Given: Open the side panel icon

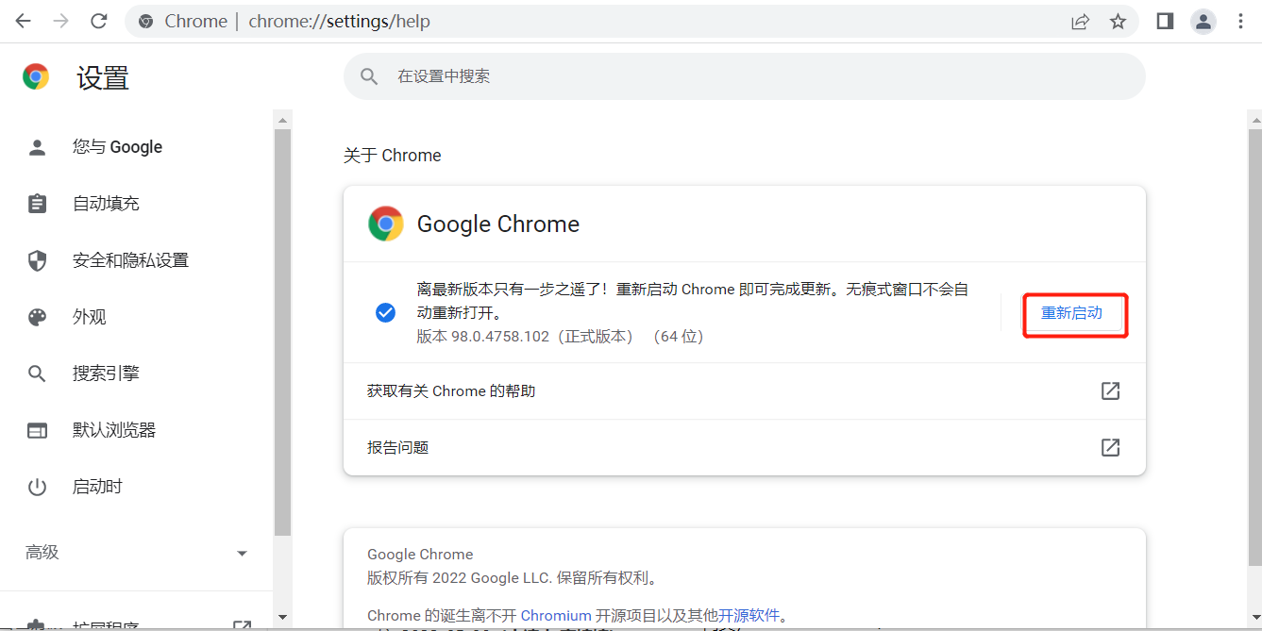Looking at the screenshot, I should [1165, 21].
